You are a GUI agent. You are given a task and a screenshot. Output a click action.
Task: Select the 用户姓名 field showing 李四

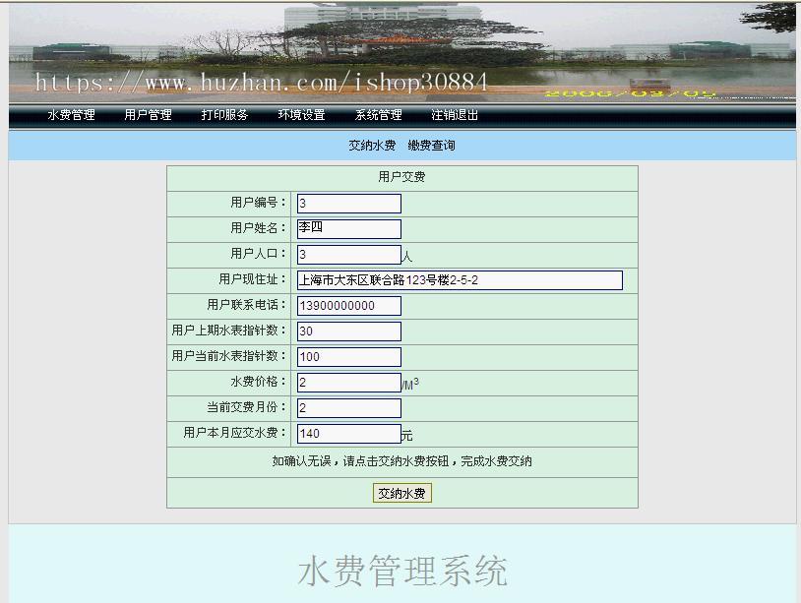(347, 228)
